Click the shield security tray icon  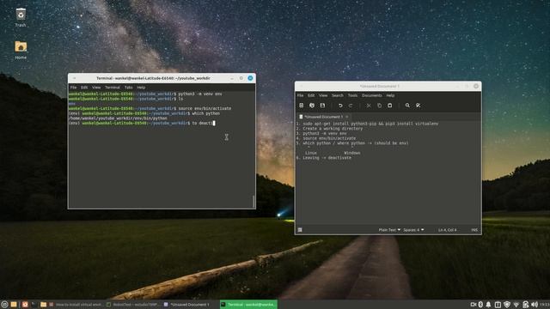(507, 305)
